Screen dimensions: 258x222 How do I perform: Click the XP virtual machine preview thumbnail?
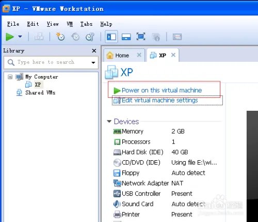[252, 166]
